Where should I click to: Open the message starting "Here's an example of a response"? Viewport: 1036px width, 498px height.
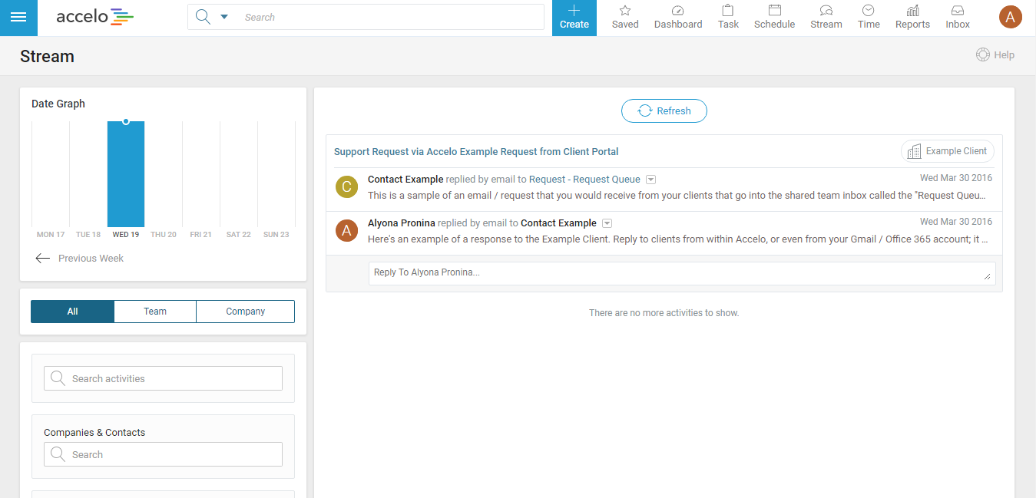point(678,239)
